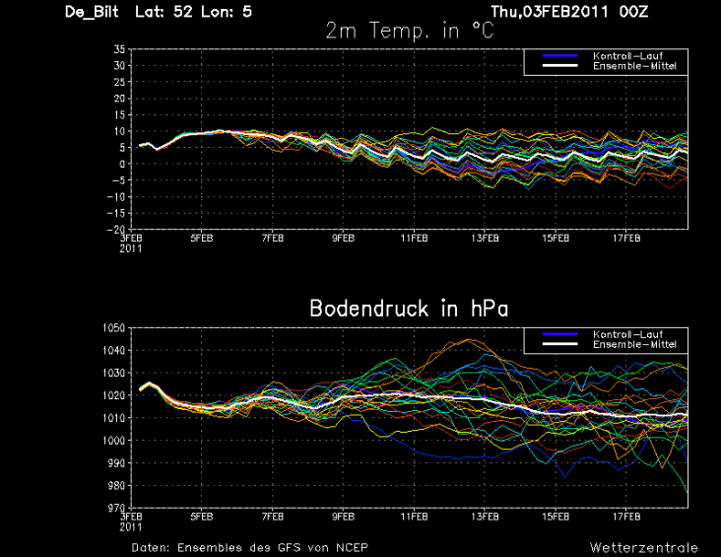Click 7FEB date label under pressure chart

[273, 517]
